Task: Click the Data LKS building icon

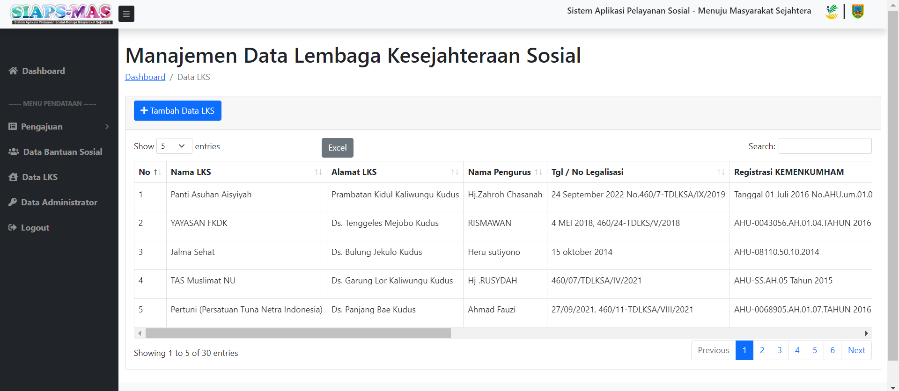Action: coord(13,177)
